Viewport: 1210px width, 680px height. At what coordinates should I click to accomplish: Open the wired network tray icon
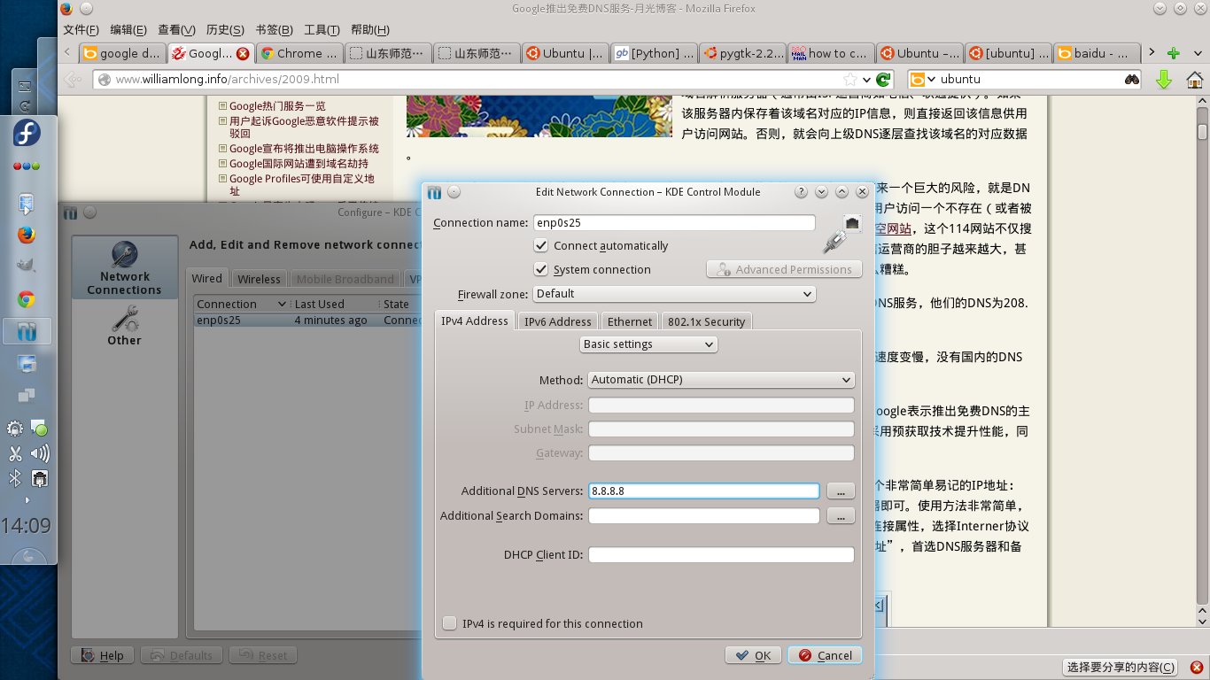pos(39,479)
